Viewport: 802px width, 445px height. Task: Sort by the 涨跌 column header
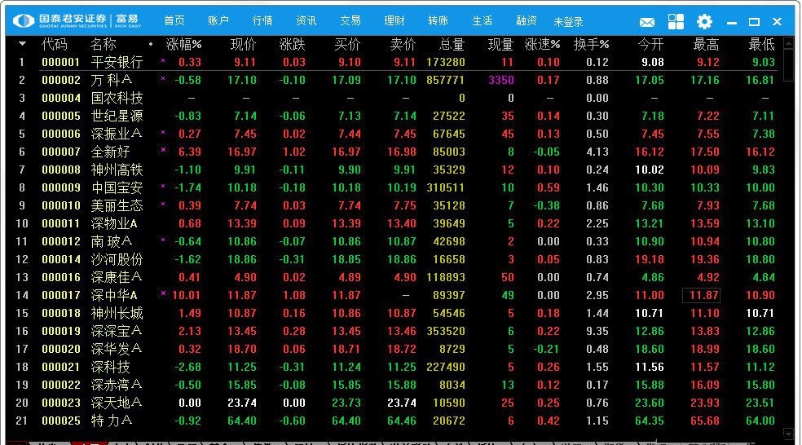click(292, 45)
